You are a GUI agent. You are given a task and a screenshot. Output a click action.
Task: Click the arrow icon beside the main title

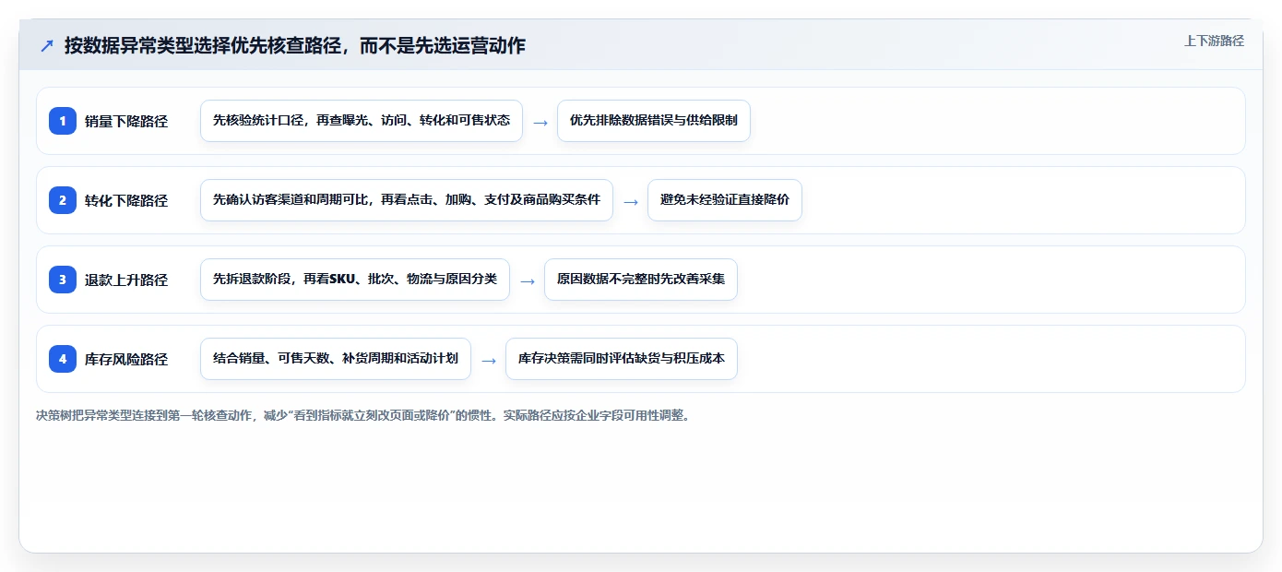(46, 46)
